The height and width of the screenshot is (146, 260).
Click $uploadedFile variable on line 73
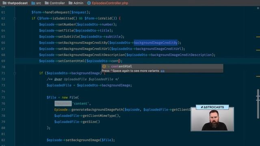(x=59, y=86)
